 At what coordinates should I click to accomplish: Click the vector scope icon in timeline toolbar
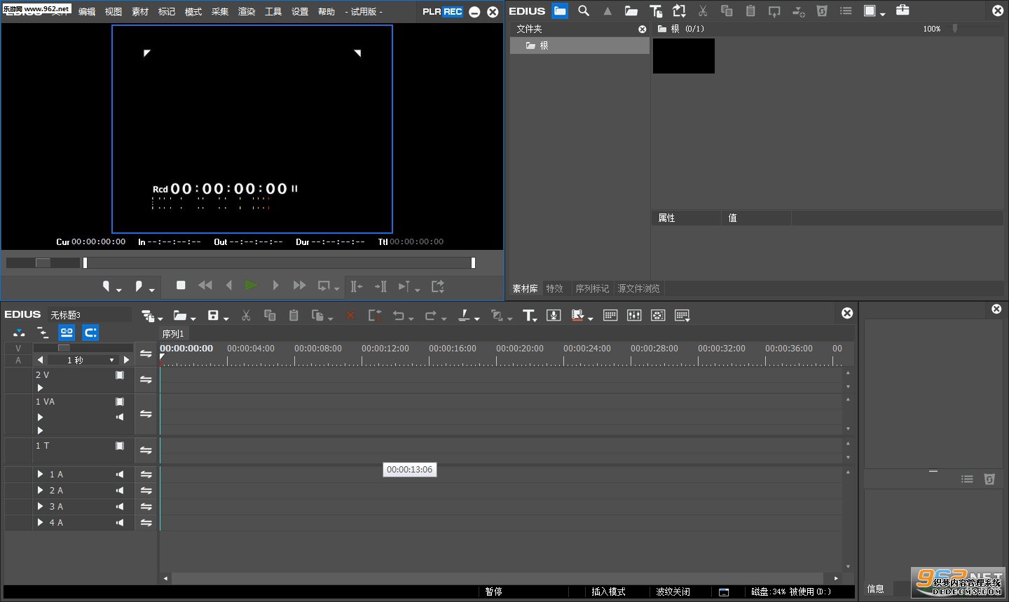[x=658, y=315]
